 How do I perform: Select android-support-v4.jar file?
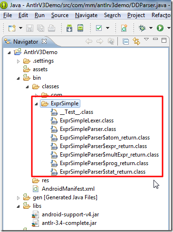(x=70, y=214)
